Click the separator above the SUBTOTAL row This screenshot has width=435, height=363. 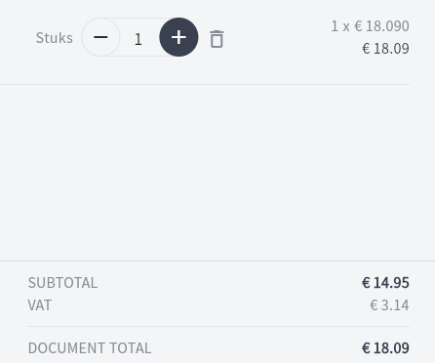pyautogui.click(x=217, y=261)
